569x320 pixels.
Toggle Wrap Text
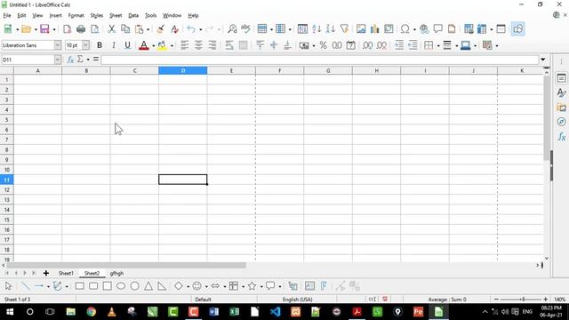(229, 45)
